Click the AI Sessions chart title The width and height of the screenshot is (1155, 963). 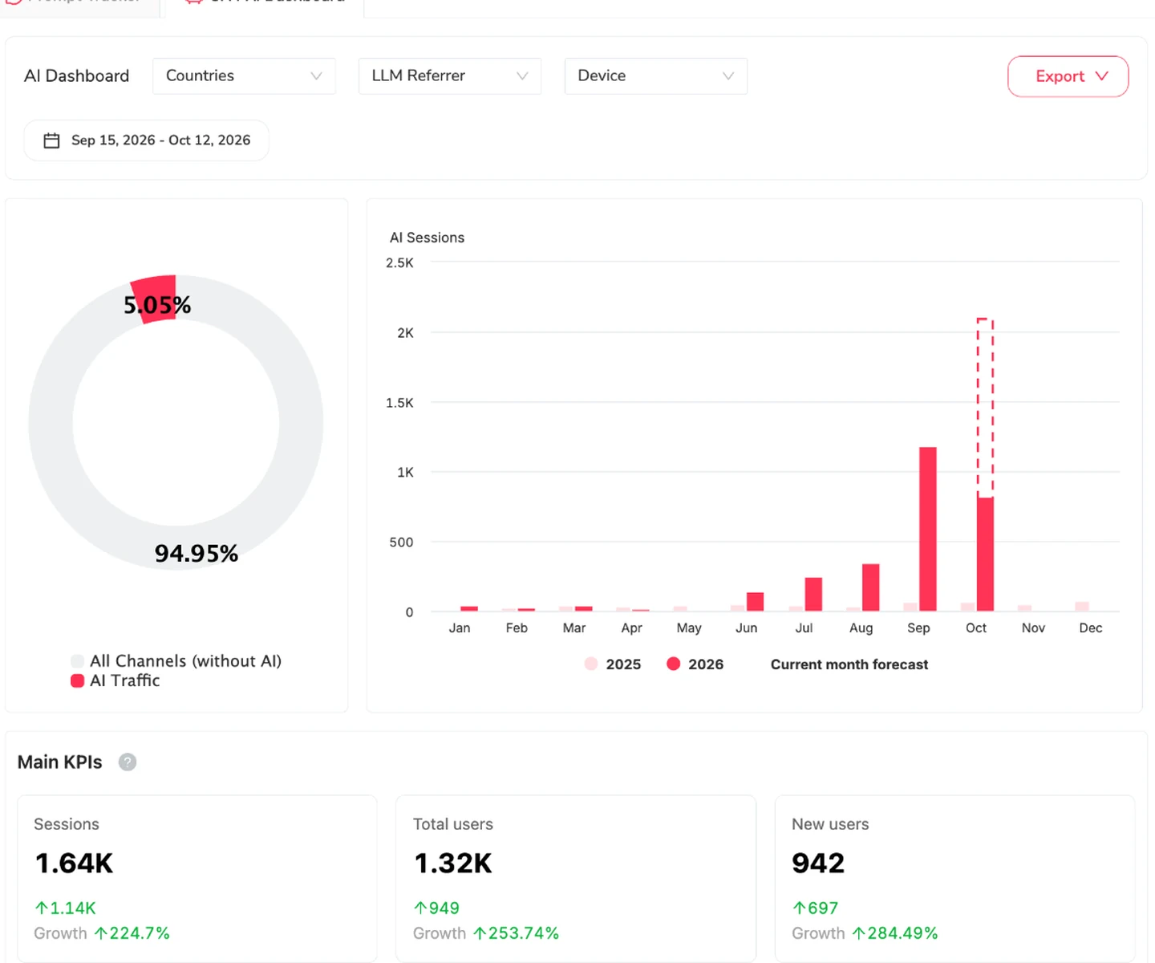pos(427,238)
